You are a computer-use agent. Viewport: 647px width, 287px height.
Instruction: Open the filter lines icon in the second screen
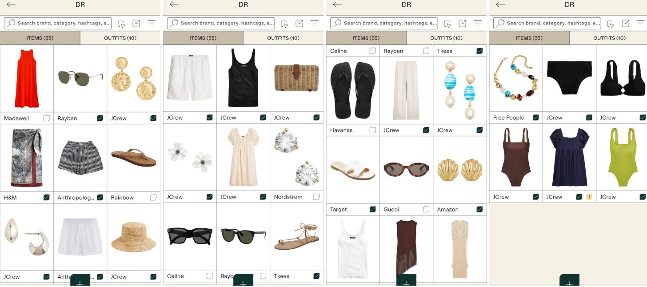pos(315,23)
